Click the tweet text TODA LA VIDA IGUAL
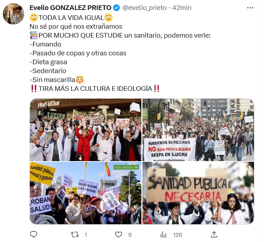This screenshot has width=265, height=242. [x=71, y=17]
